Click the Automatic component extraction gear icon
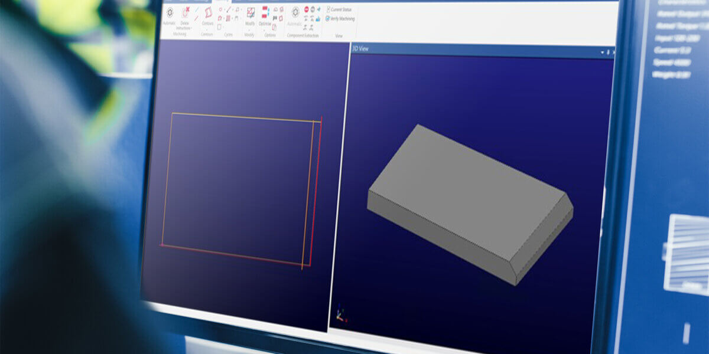 tap(295, 12)
